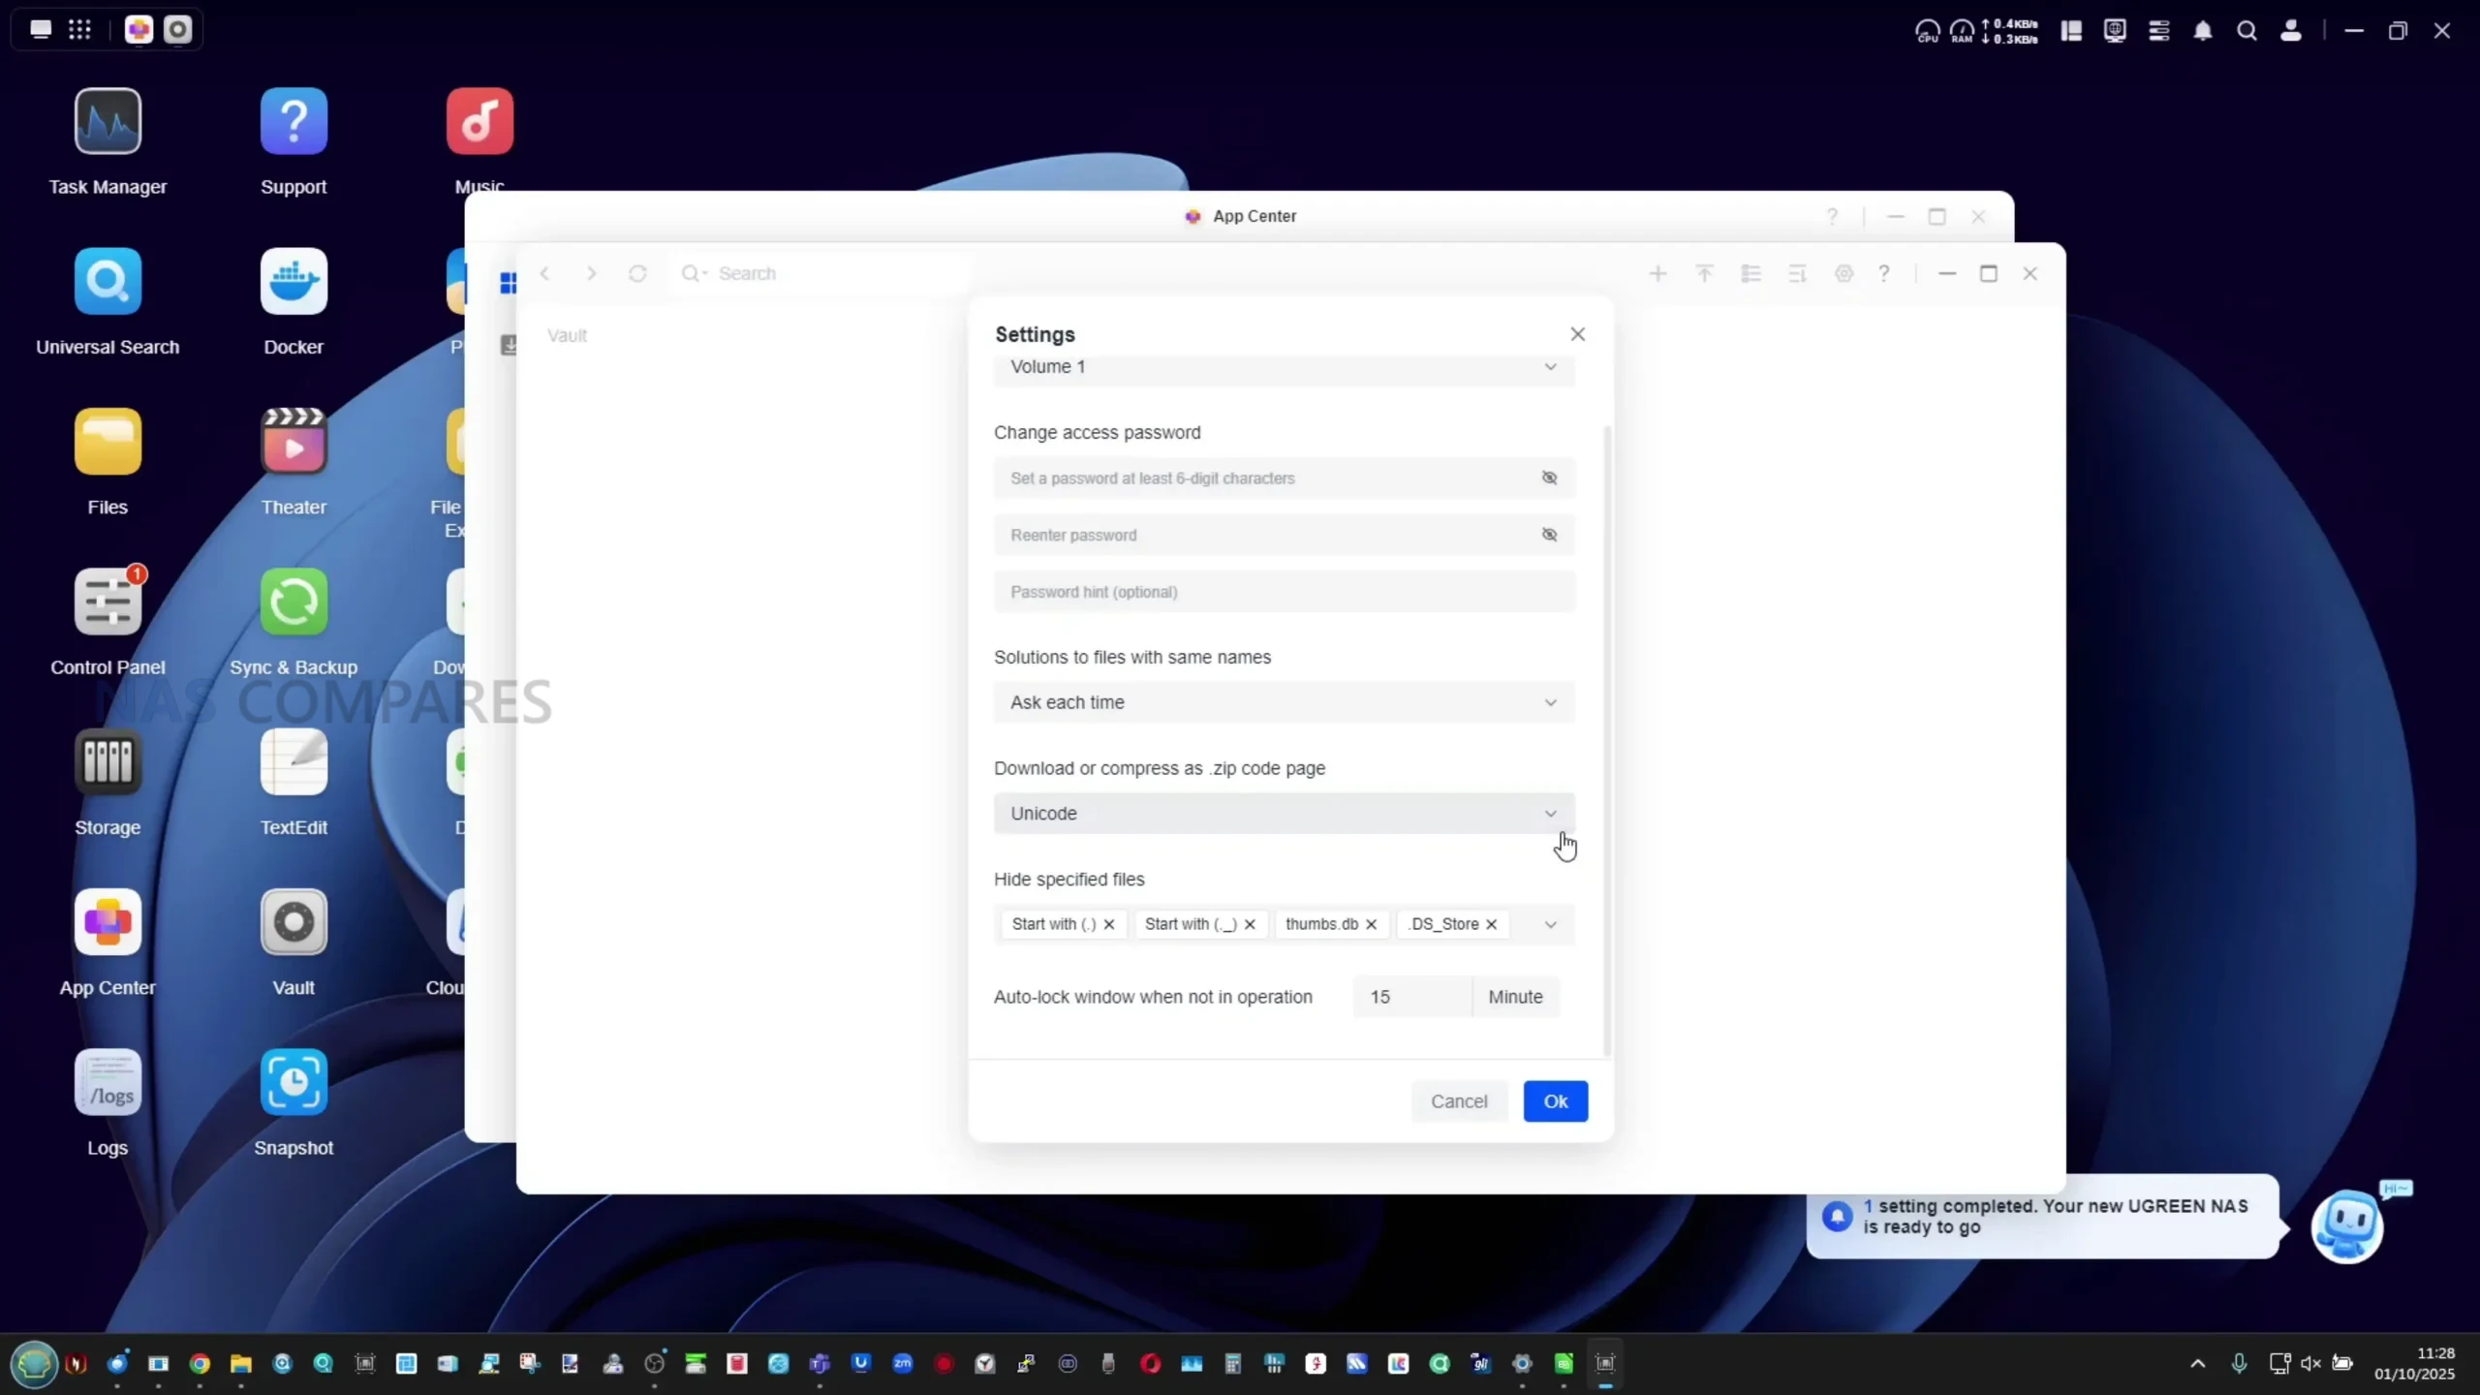Open the Docker desktop app
Screen dimensions: 2480x1395
(294, 281)
